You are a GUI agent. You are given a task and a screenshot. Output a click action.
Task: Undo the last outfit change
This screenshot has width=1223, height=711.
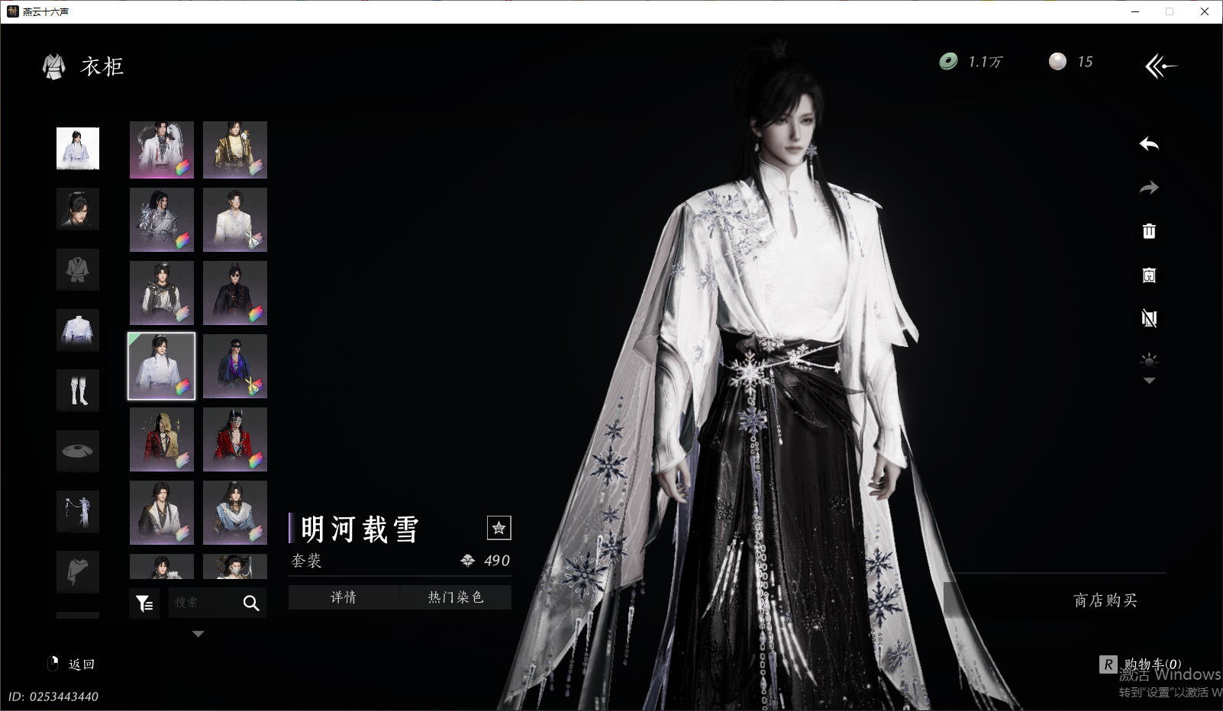[x=1149, y=145]
